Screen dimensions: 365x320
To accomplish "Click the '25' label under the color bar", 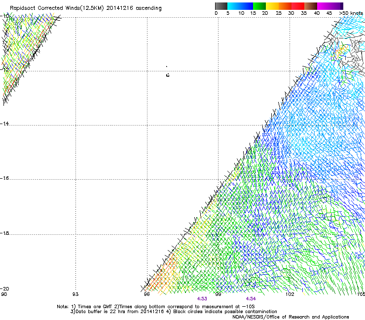I will (279, 13).
